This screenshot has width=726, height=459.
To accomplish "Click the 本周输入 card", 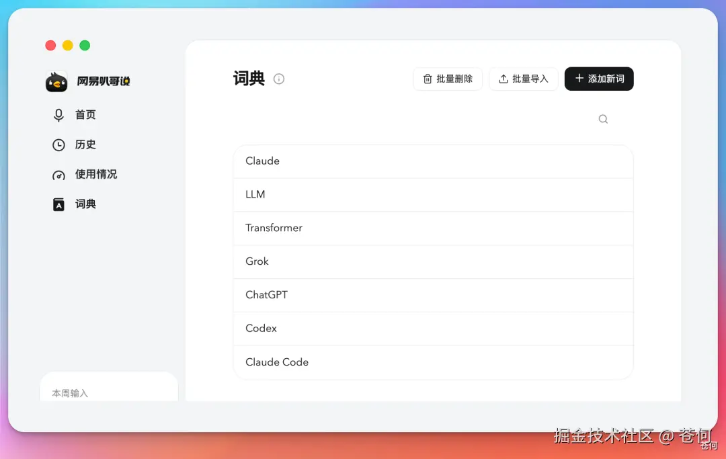I will coord(109,387).
